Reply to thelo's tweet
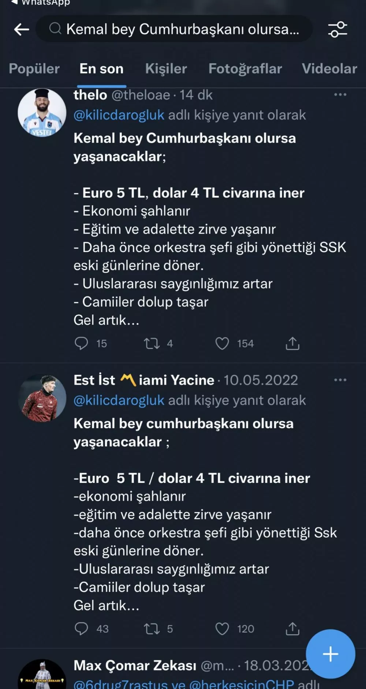Screen dimensions: 366x689 (81, 343)
